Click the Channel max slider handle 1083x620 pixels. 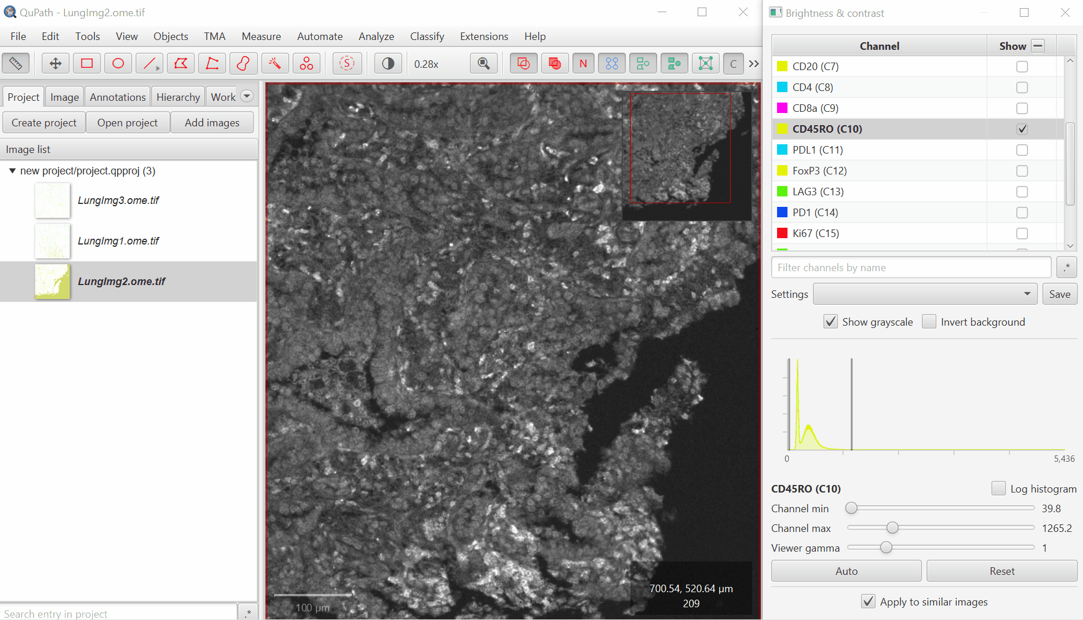892,528
